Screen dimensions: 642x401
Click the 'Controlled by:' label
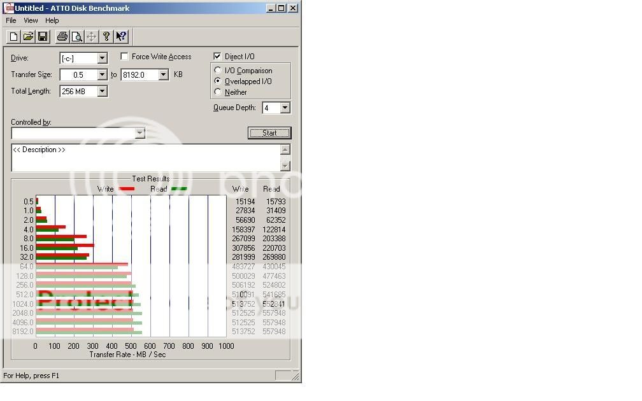tap(31, 122)
